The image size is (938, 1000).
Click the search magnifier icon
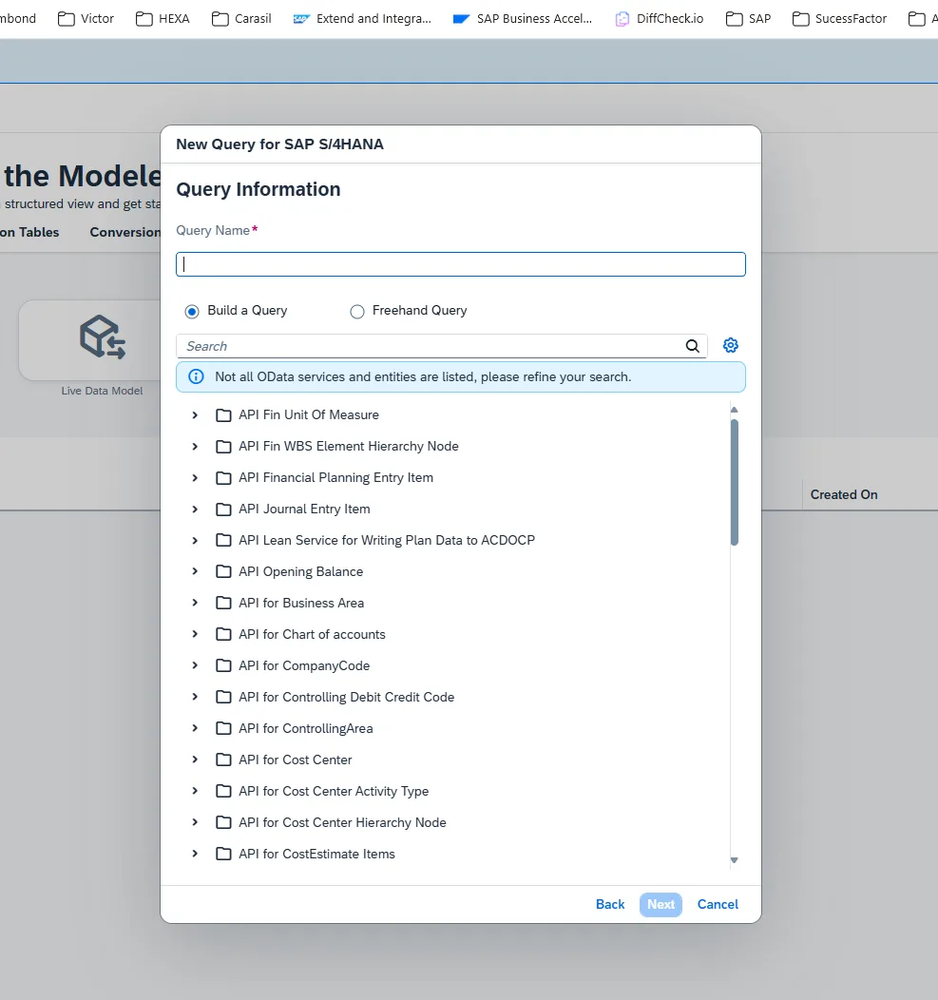(x=693, y=346)
